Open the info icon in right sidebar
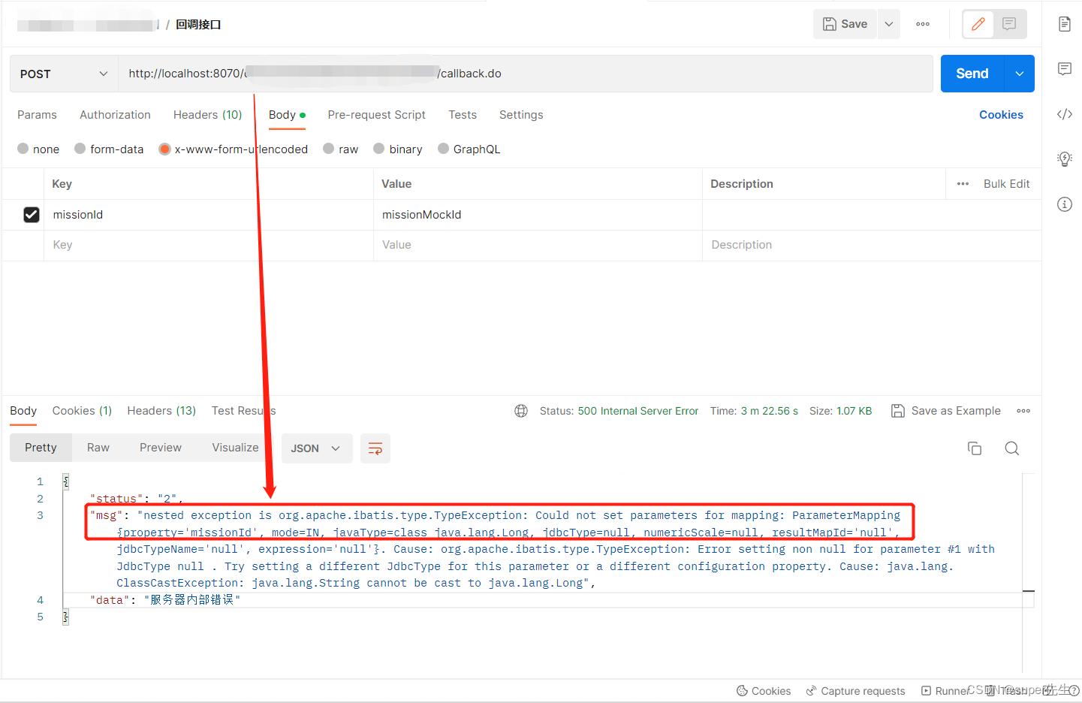The width and height of the screenshot is (1082, 703). 1065,204
